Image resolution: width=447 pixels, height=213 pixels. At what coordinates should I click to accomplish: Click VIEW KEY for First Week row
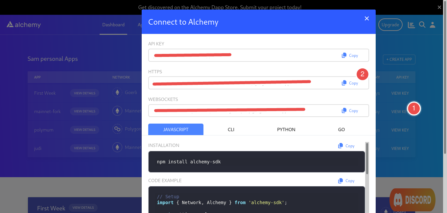tap(400, 93)
